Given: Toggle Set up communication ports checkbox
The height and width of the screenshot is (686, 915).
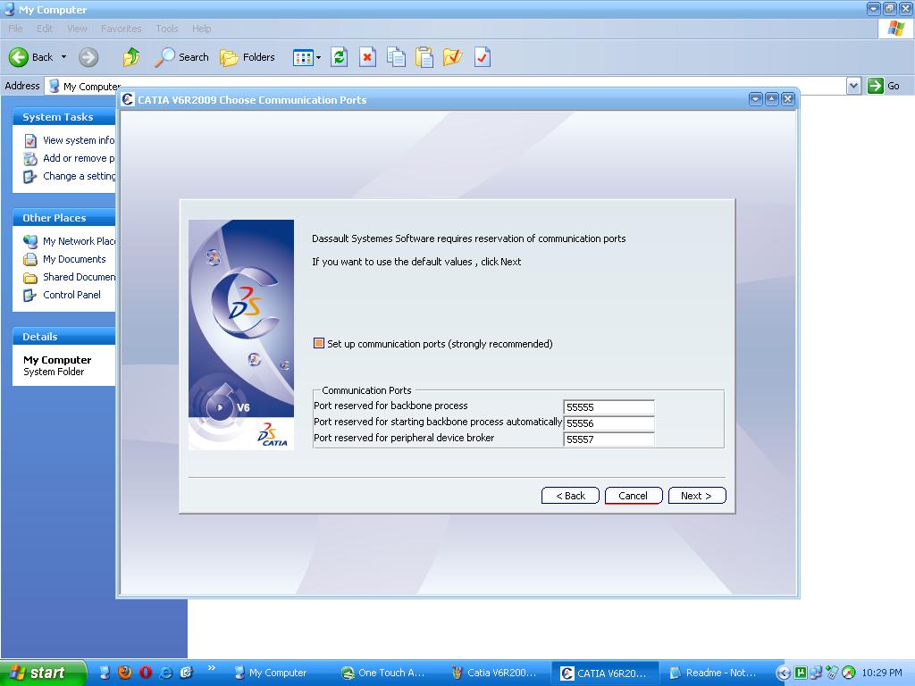Looking at the screenshot, I should 319,344.
